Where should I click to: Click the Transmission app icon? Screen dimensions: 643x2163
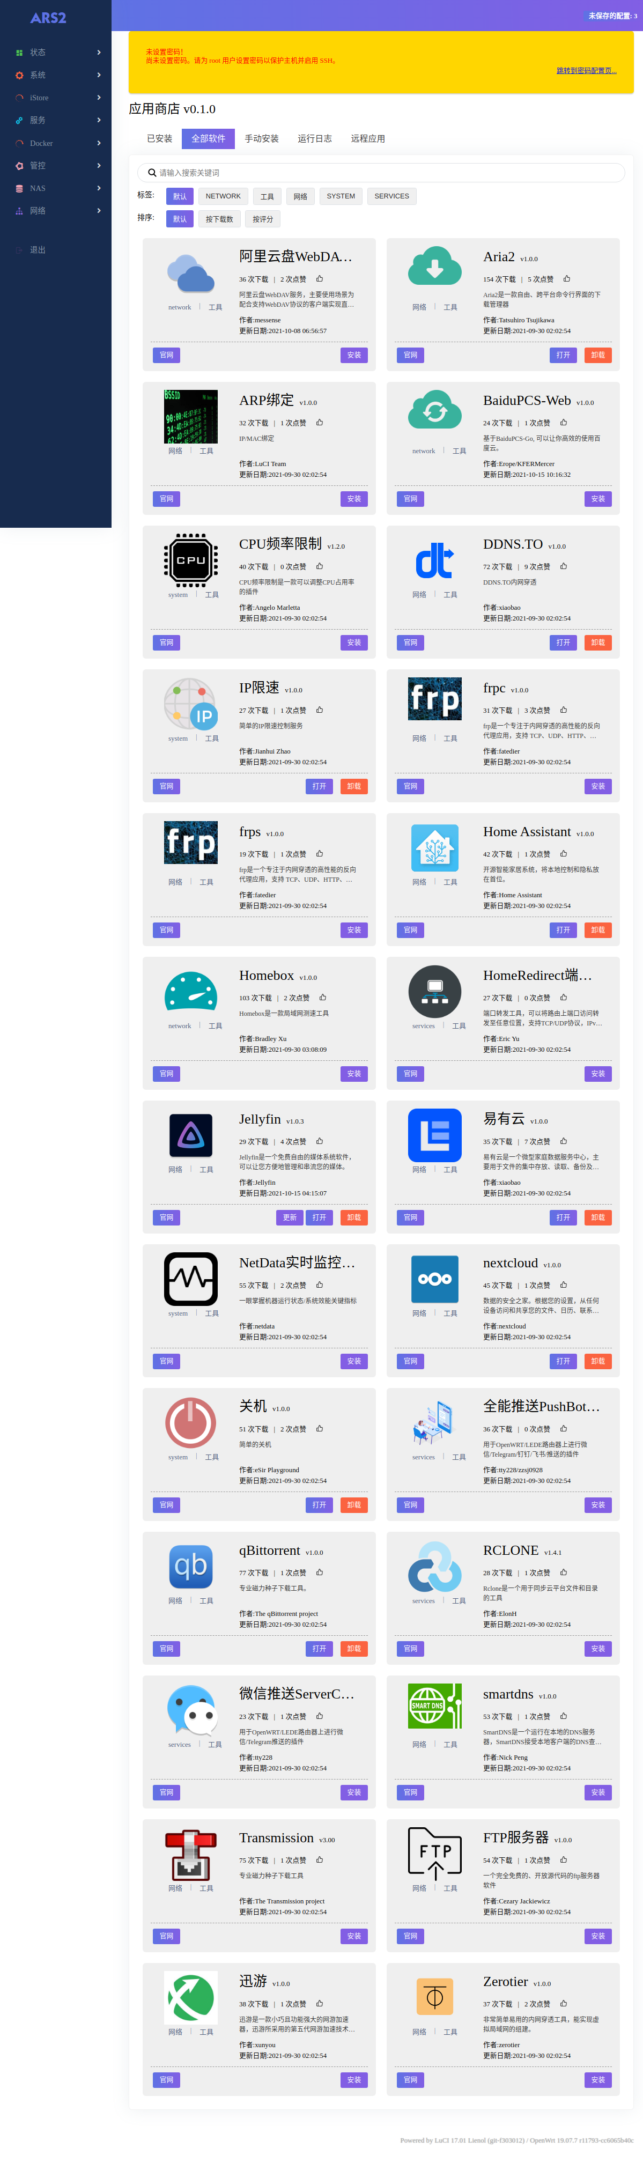pos(190,1854)
